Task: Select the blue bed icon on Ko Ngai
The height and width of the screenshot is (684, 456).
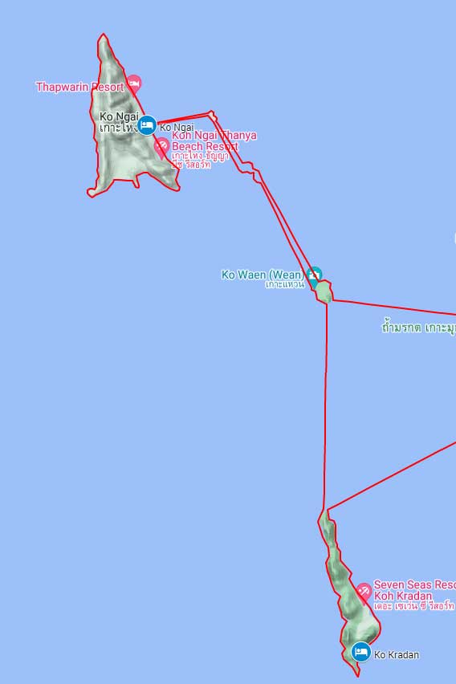Action: (x=147, y=125)
